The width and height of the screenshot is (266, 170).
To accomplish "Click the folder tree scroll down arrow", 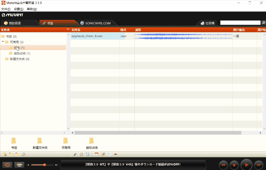I will point(68,129).
